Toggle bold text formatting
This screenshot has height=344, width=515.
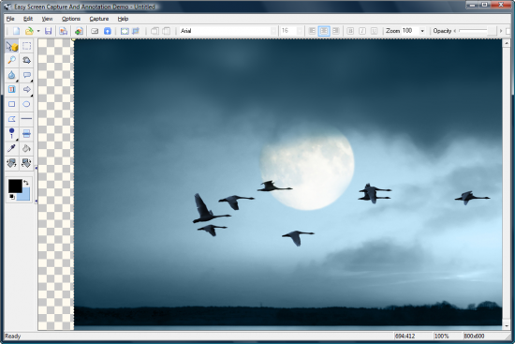[350, 31]
